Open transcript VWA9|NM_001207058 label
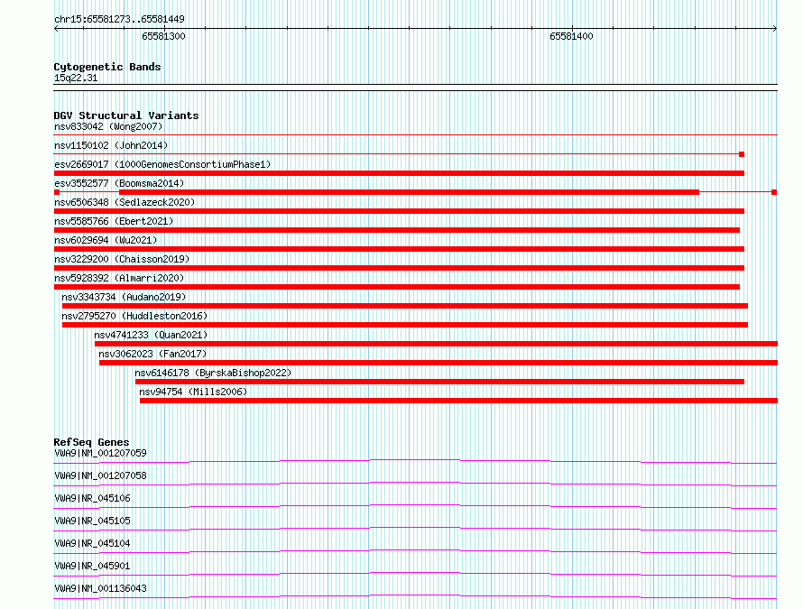The width and height of the screenshot is (803, 609). click(100, 475)
